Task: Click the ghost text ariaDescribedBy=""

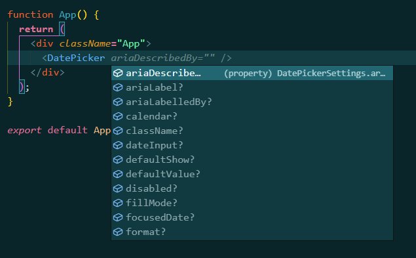Action: [163, 58]
